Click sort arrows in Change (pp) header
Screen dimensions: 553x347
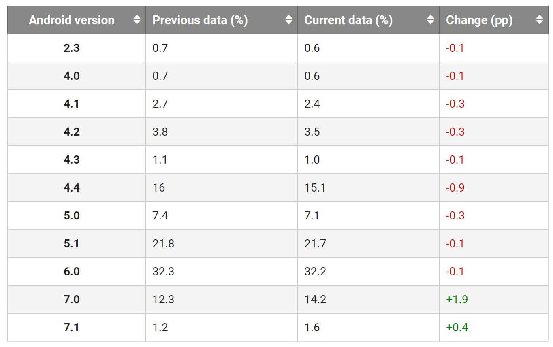(539, 20)
